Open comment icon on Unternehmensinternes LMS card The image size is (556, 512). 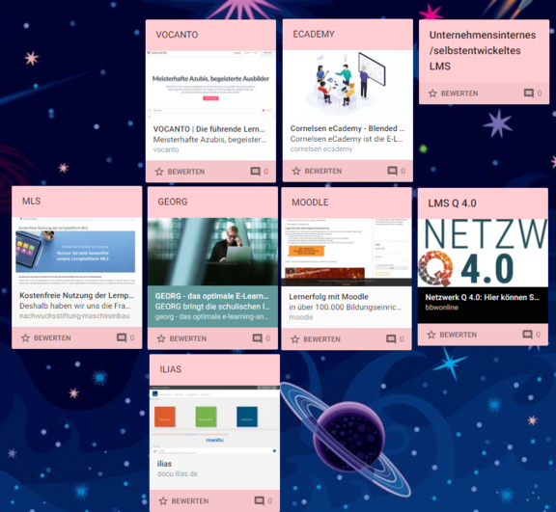pyautogui.click(x=529, y=94)
